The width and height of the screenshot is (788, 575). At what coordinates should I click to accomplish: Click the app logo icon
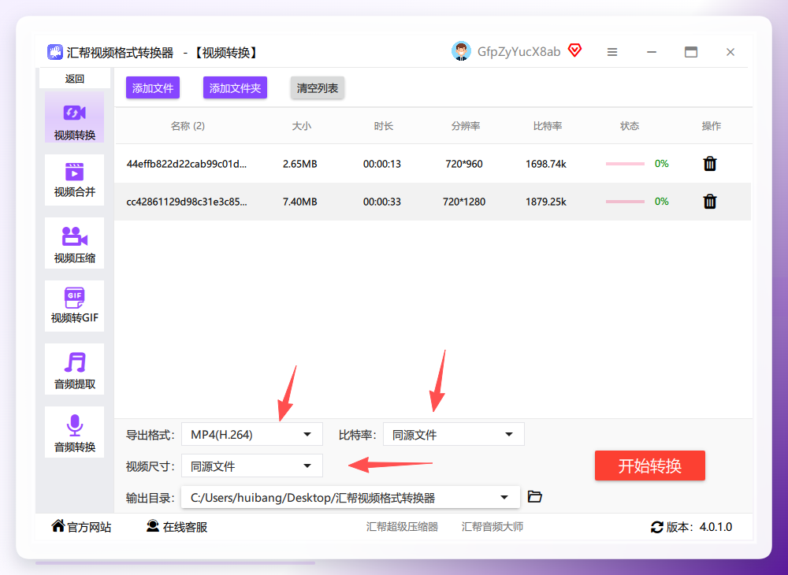[x=55, y=52]
